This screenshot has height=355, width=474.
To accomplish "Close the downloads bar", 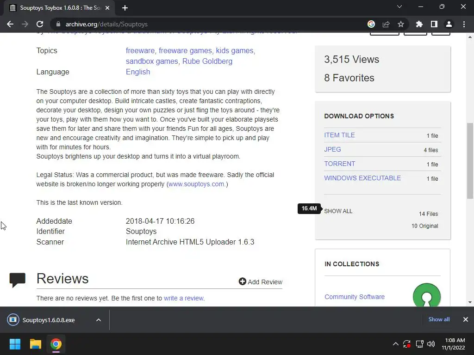I will coord(466,319).
